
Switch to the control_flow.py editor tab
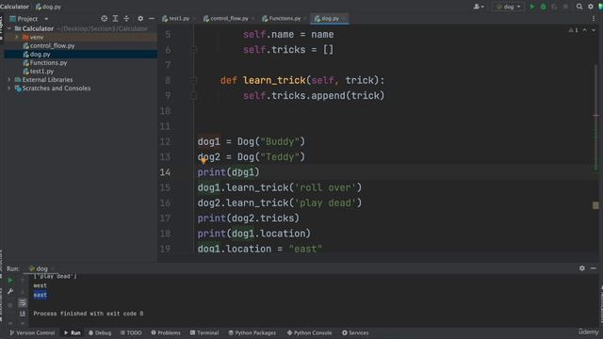pos(226,19)
